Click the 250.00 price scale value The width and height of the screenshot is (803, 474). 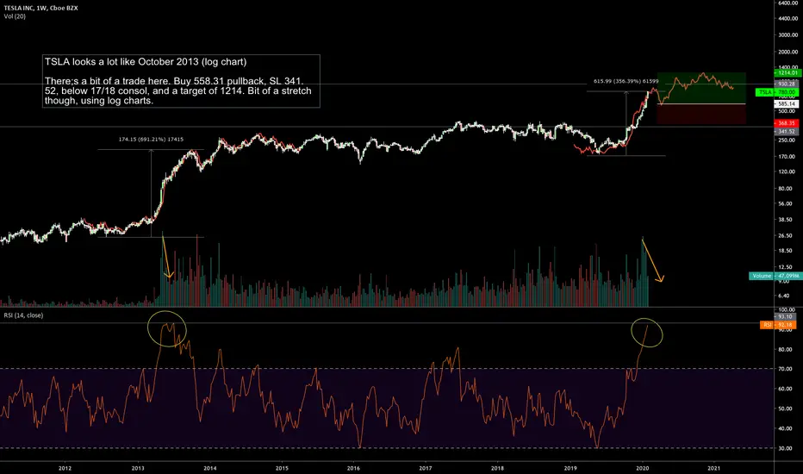787,140
